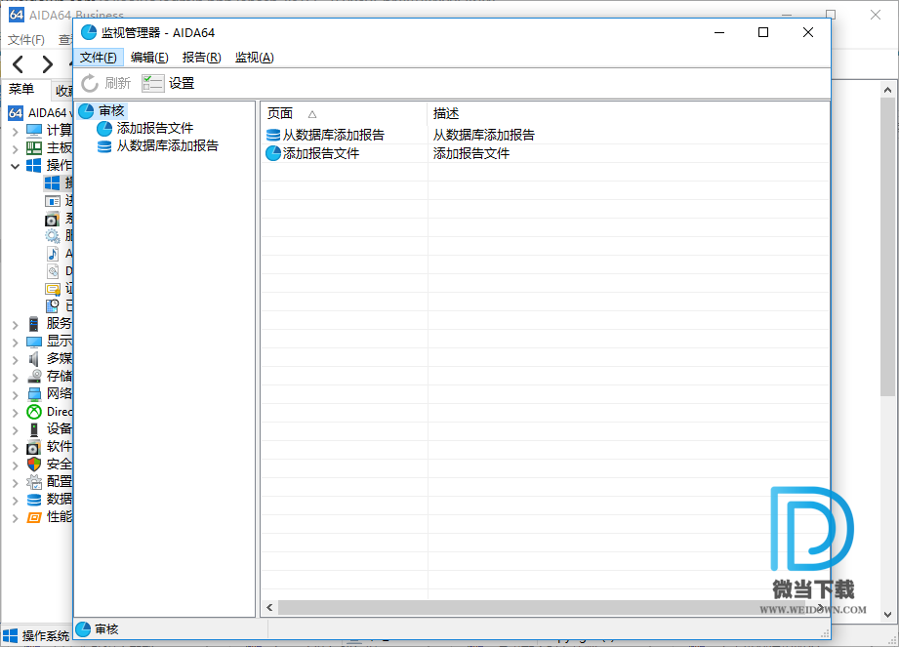
Task: Expand the DirectX node
Action: 15,413
